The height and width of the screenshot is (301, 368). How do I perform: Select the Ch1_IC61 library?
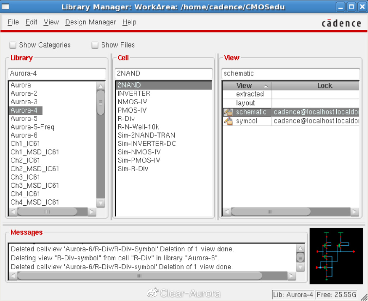pos(25,144)
